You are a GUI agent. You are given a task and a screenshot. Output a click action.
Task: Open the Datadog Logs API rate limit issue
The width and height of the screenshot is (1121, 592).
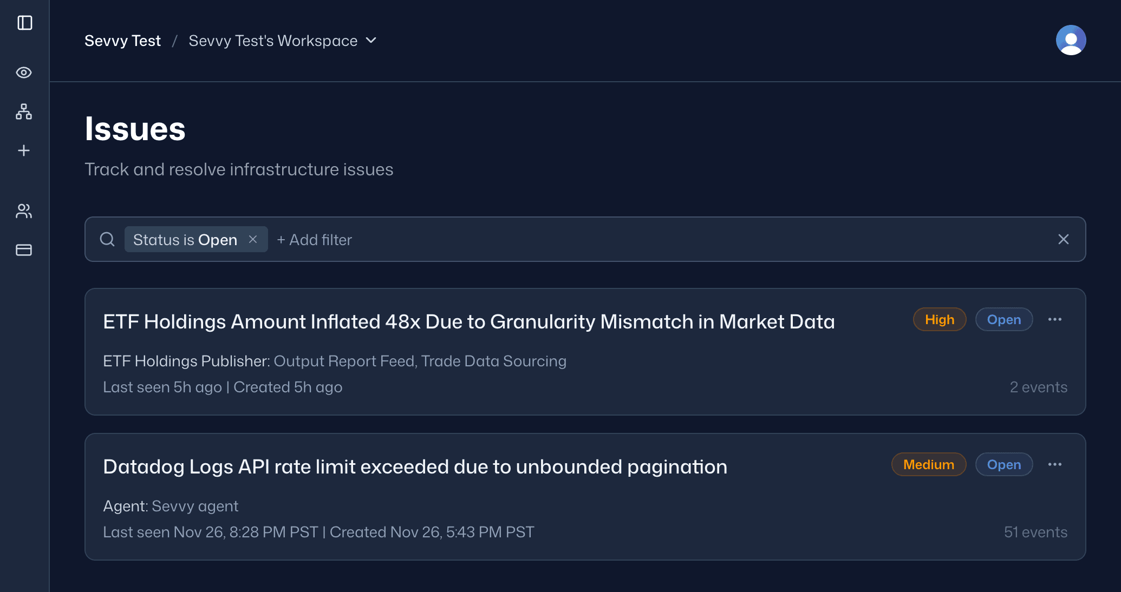pyautogui.click(x=415, y=467)
